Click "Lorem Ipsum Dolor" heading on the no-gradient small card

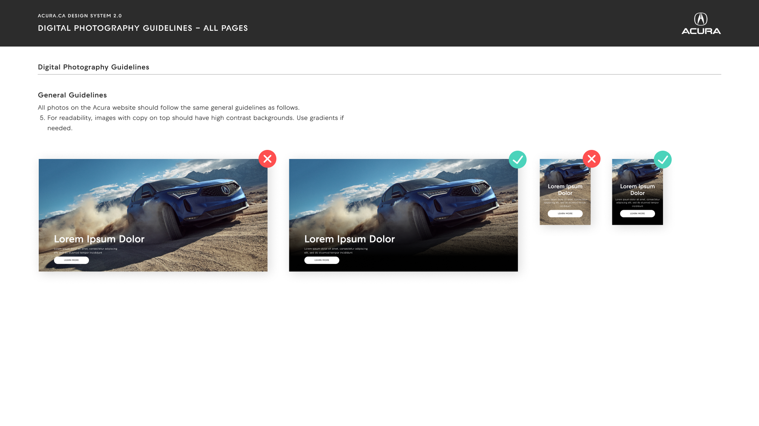[x=565, y=190]
